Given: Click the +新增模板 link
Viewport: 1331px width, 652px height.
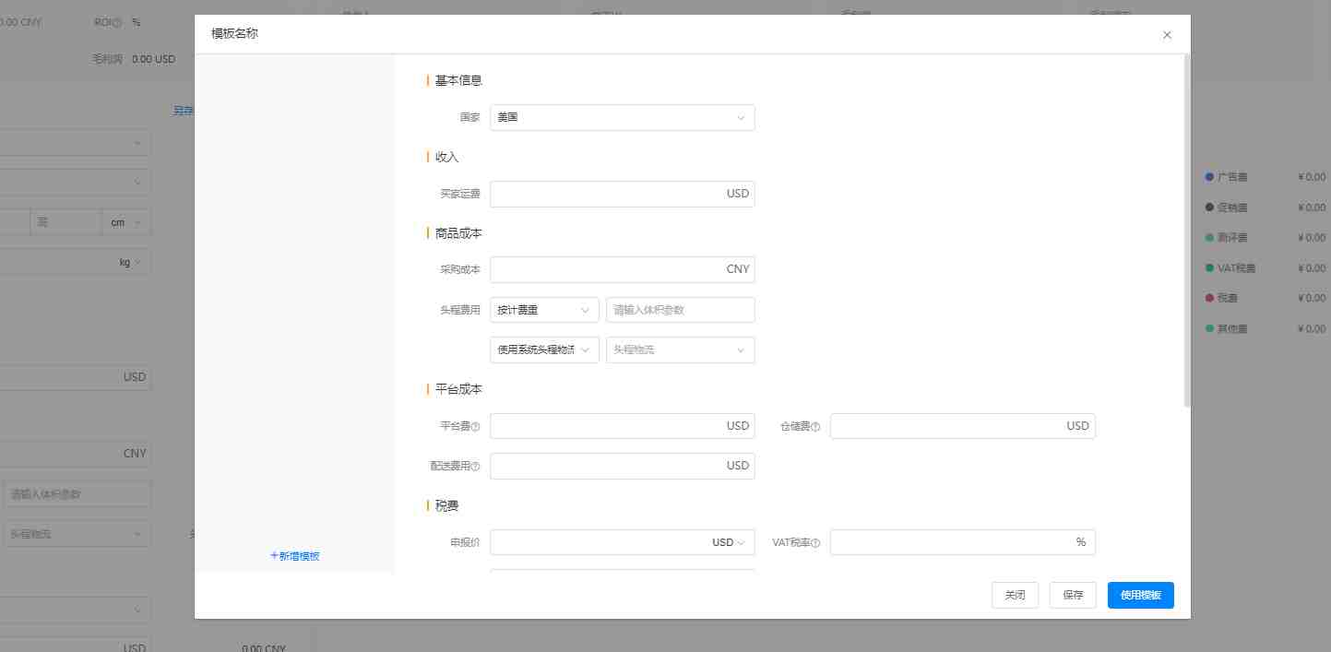Looking at the screenshot, I should tap(294, 556).
